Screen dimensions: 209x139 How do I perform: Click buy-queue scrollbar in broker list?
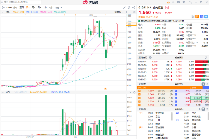coord(172,117)
